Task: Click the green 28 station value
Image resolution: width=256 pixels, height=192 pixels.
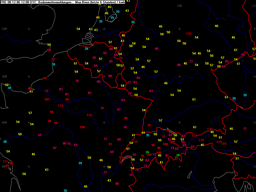Action: (178, 155)
